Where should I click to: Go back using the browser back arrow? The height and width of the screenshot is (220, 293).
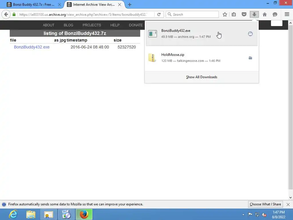point(6,14)
